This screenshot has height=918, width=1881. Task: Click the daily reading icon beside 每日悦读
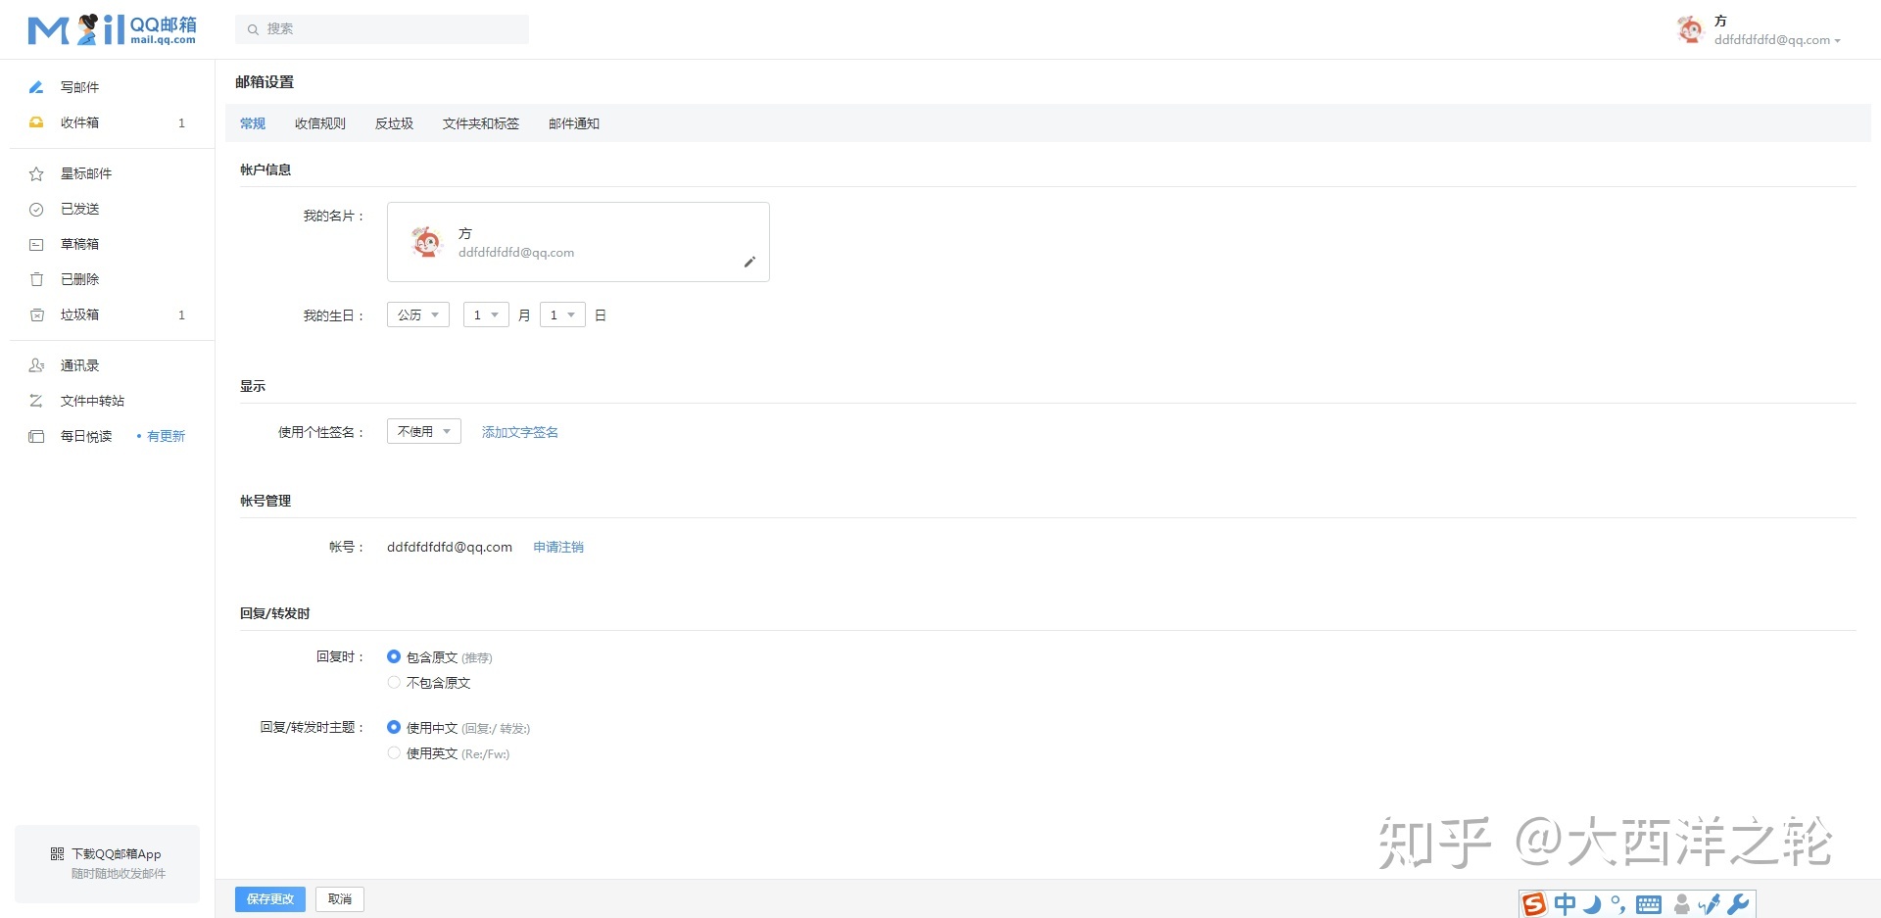tap(36, 436)
